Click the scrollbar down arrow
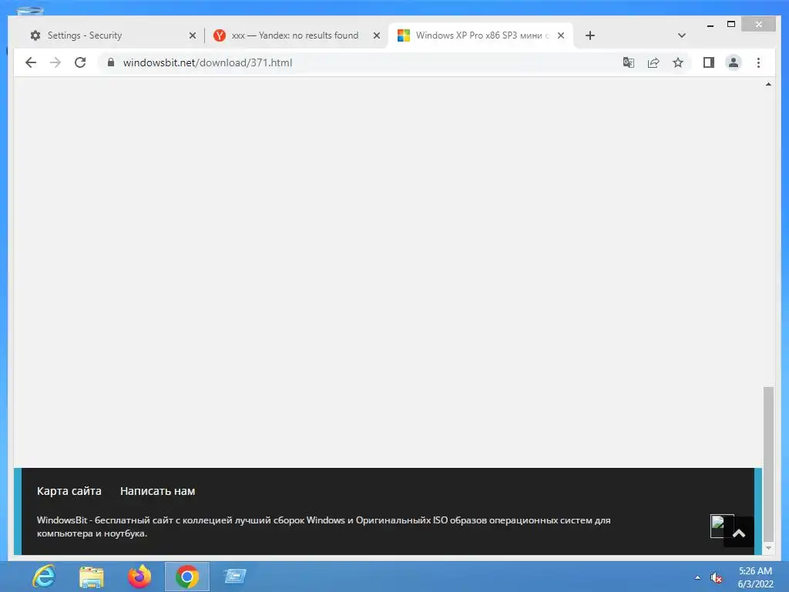 pyautogui.click(x=768, y=548)
